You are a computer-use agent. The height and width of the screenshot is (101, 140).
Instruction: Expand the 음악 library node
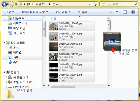point(7,62)
